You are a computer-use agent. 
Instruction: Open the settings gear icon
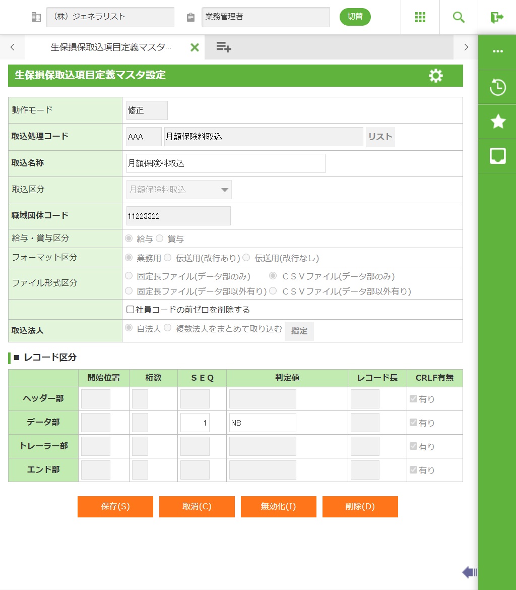click(x=435, y=76)
